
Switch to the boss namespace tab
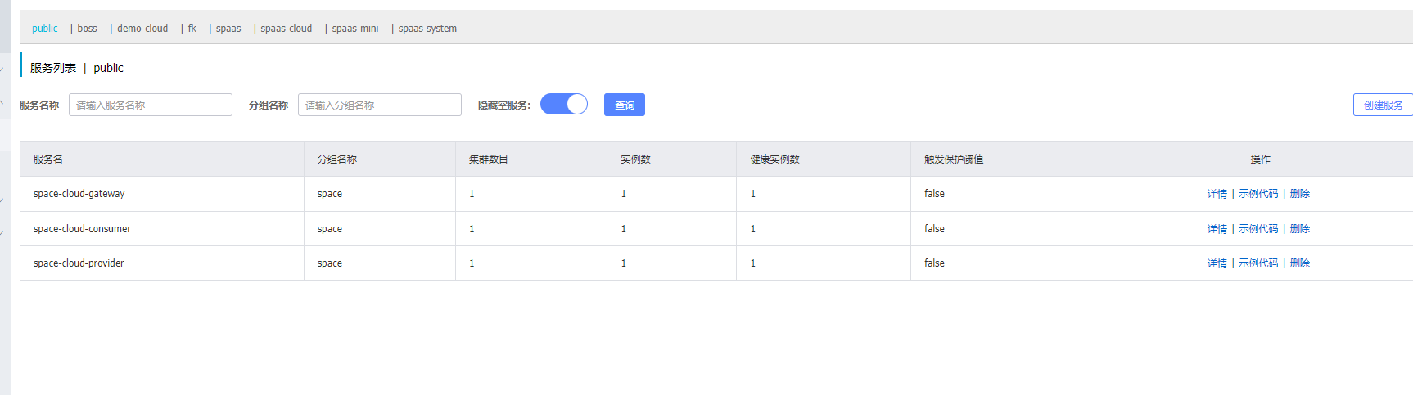(x=87, y=29)
